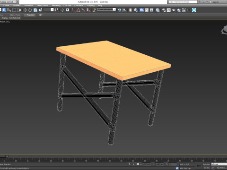Click the Mirror tool icon

coord(119,10)
